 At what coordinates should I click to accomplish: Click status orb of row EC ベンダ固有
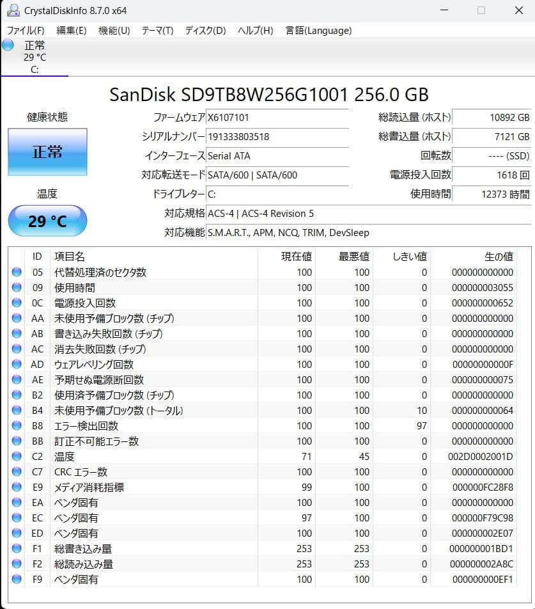coord(16,518)
